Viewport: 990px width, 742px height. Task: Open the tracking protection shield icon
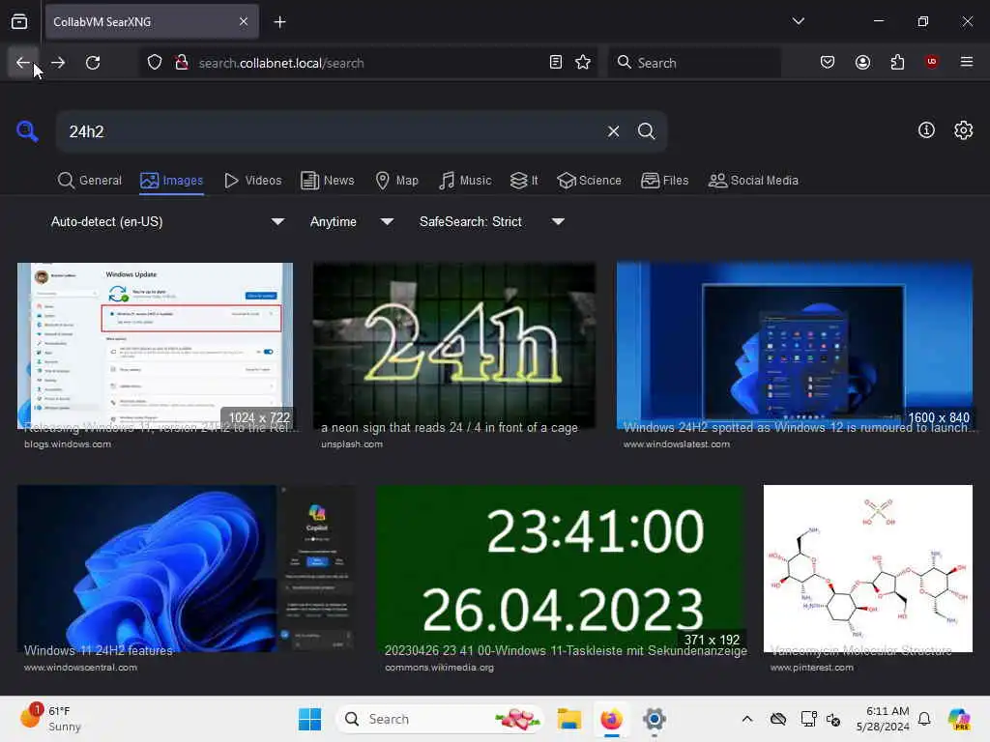pos(155,63)
